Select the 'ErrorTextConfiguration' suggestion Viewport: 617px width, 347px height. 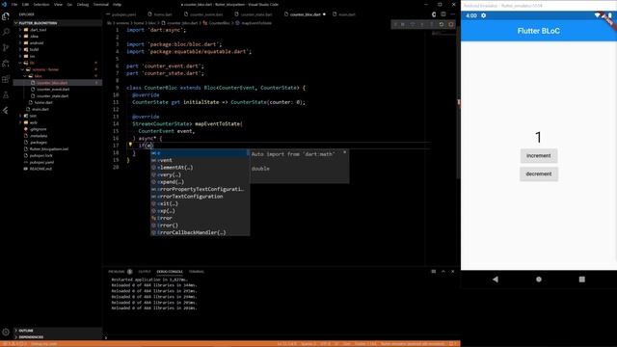(200, 197)
